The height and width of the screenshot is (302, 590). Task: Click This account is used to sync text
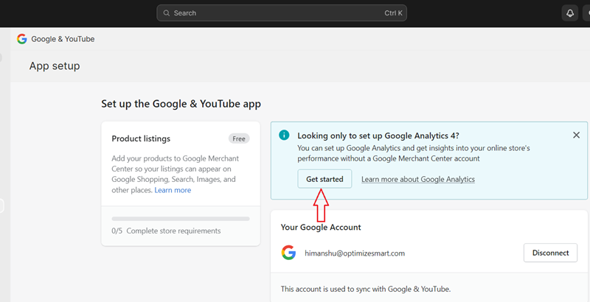(x=366, y=289)
